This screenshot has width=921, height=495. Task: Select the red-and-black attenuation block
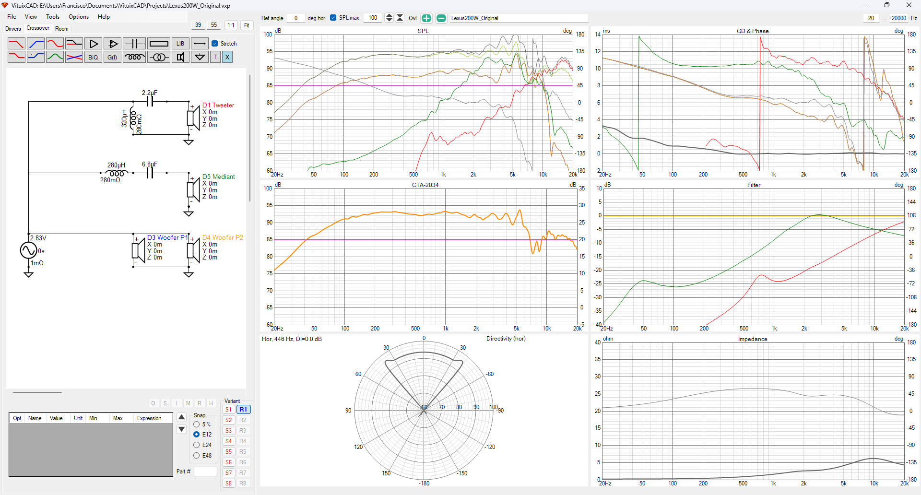click(x=74, y=44)
